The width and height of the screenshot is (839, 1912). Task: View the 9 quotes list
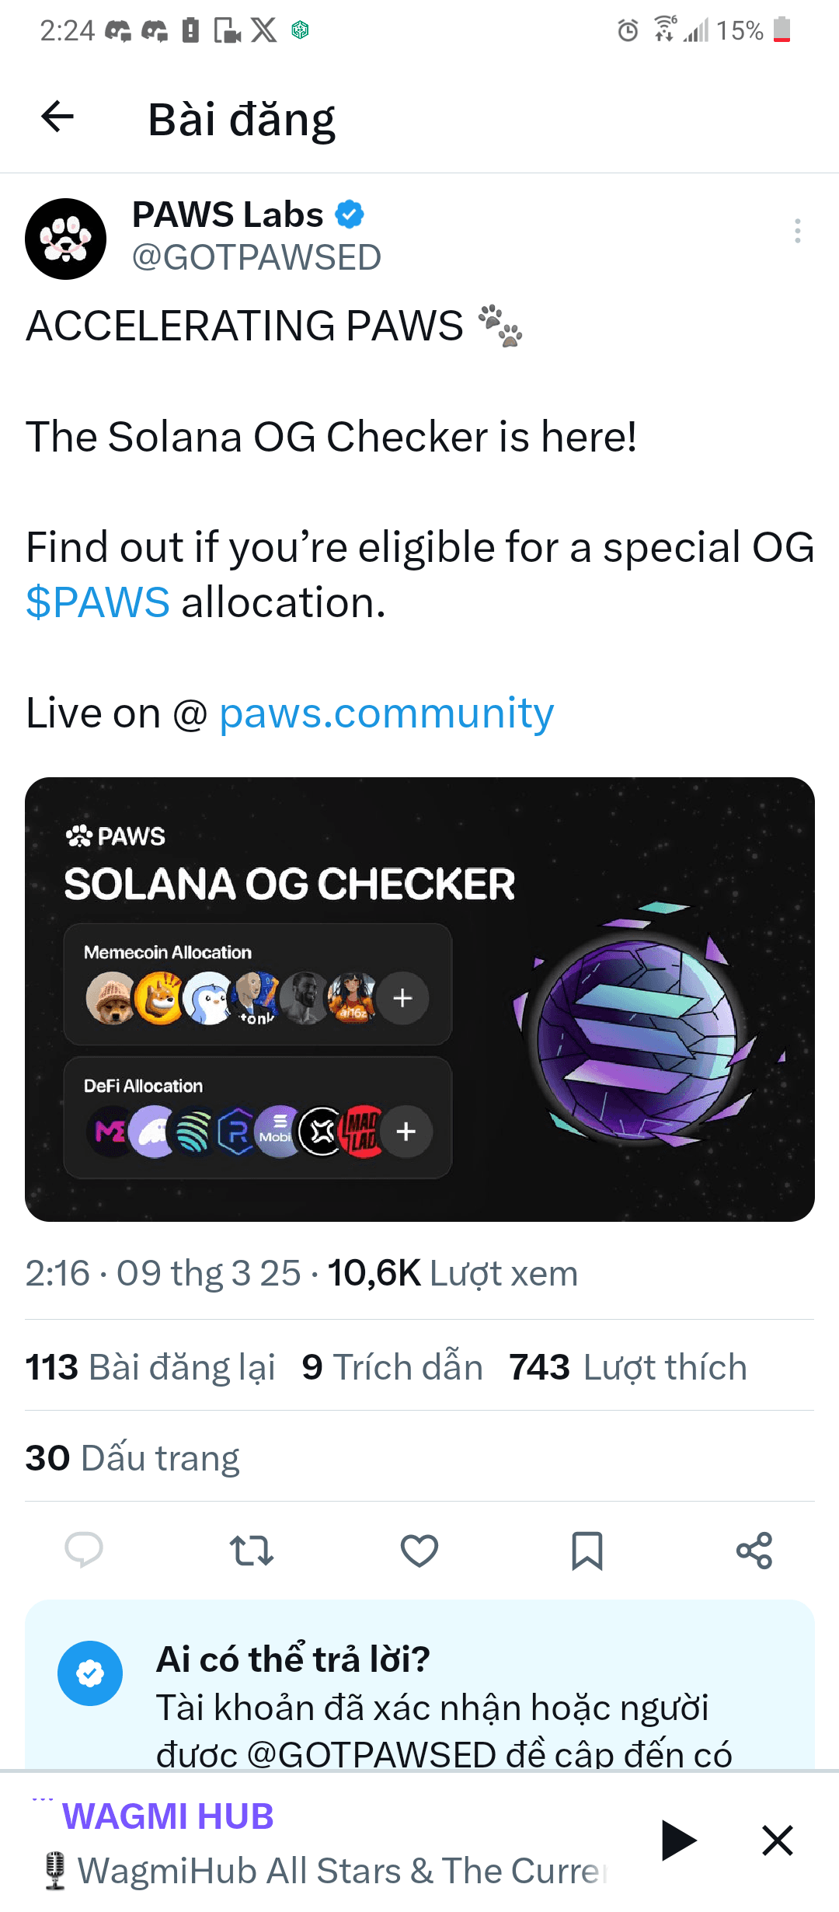point(392,1367)
